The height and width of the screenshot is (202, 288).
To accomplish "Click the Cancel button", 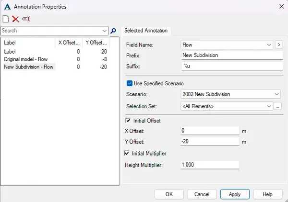I will point(202,194).
